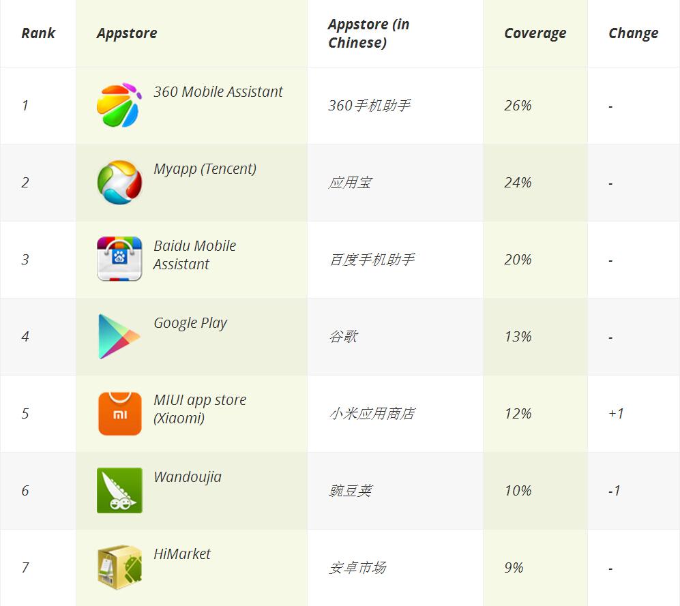Click the Google Play triangle icon
Screen dimensions: 680x606
tap(119, 336)
